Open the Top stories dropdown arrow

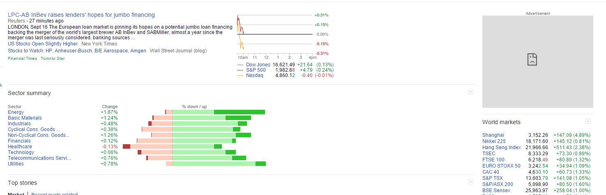click(471, 182)
